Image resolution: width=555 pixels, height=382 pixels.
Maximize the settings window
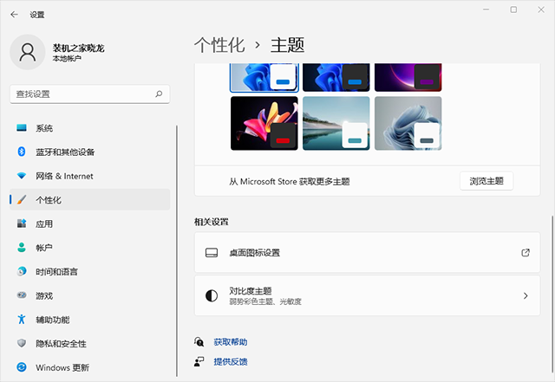513,10
